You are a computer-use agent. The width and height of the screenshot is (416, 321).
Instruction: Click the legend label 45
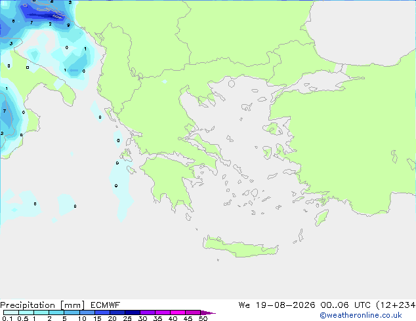click(188, 318)
